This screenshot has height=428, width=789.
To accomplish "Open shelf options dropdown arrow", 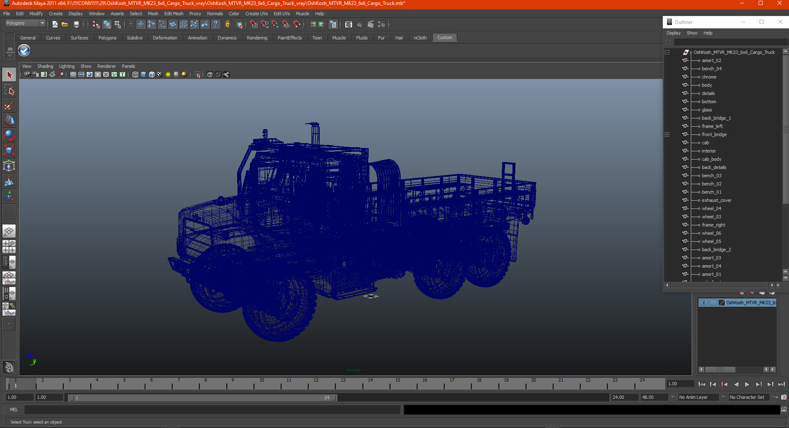I will [10, 55].
